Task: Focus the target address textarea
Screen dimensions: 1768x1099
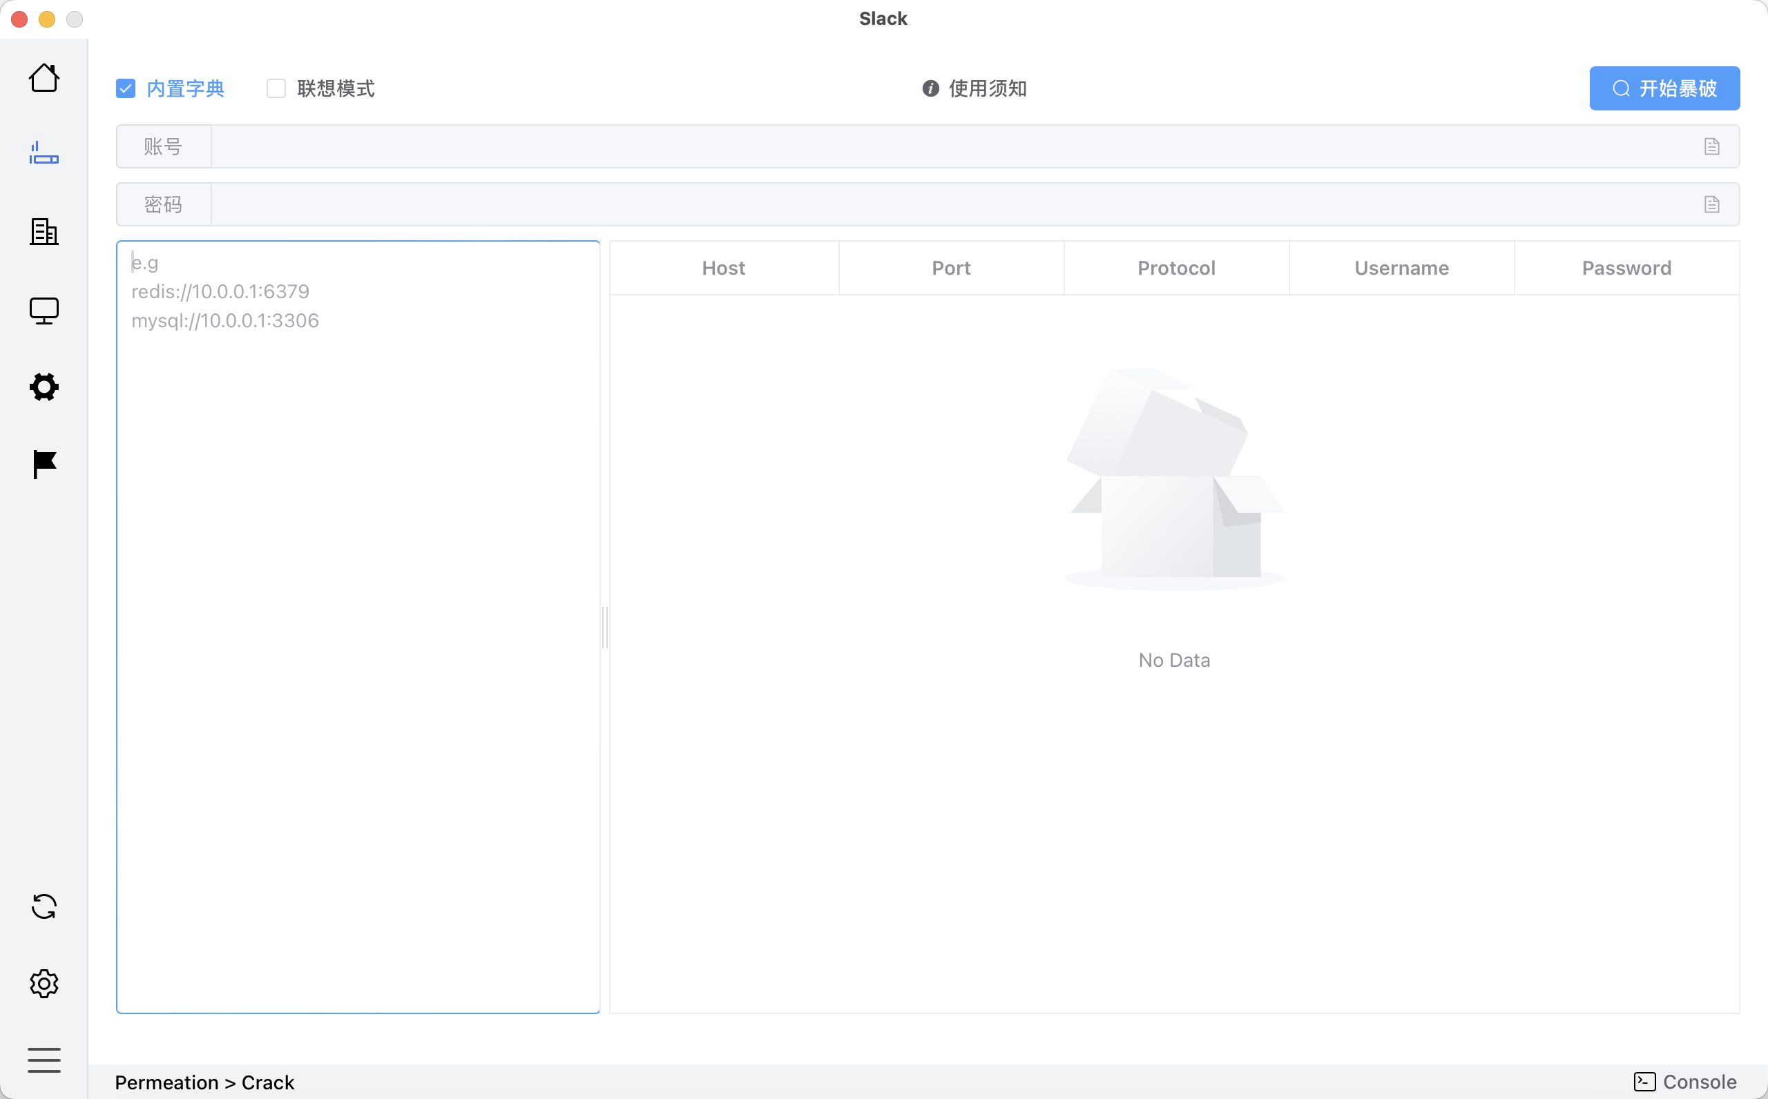Action: tap(358, 625)
